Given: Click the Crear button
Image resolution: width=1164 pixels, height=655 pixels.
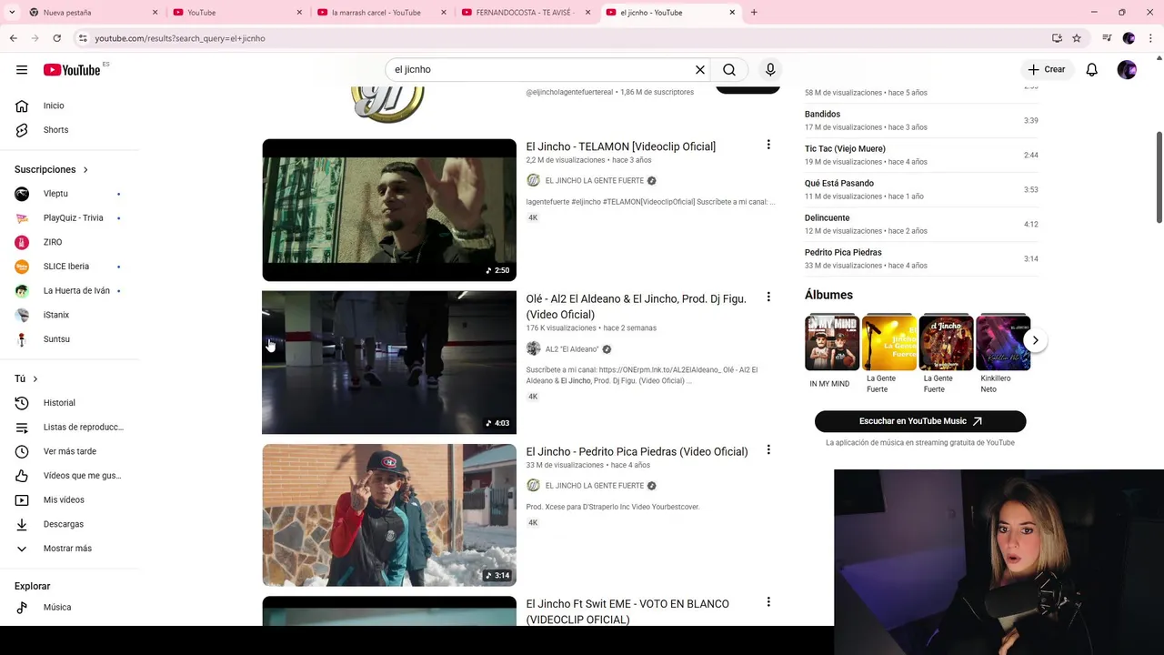Looking at the screenshot, I should tap(1046, 70).
